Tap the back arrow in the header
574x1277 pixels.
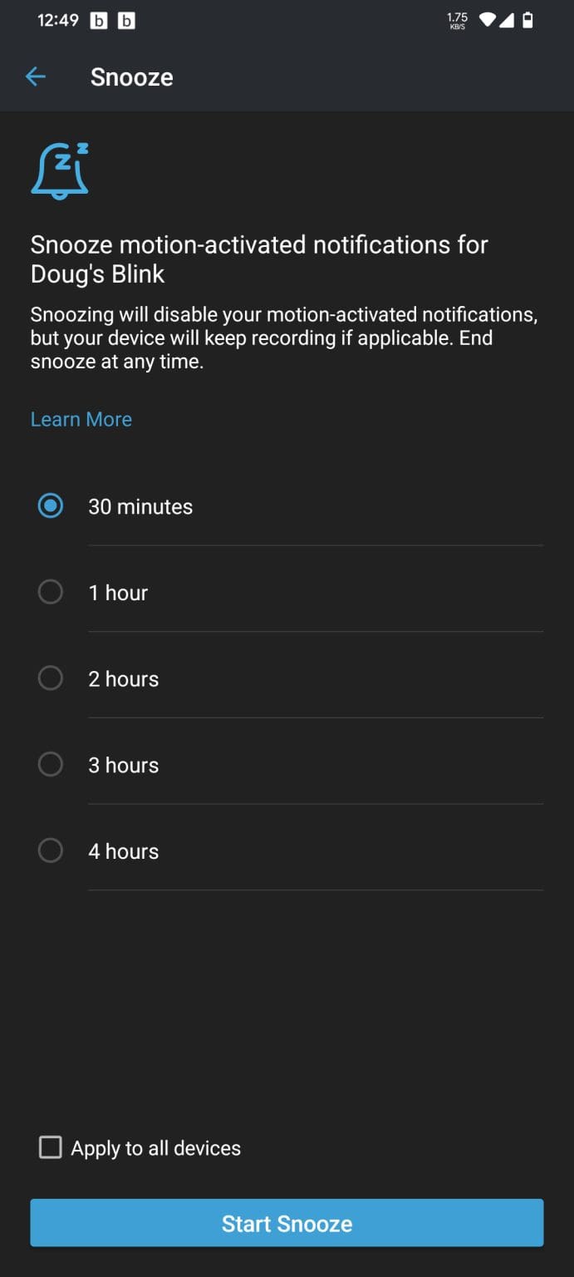click(x=36, y=77)
